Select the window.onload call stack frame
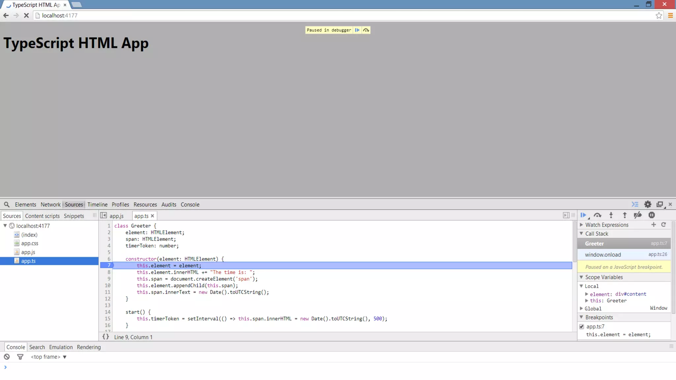Viewport: 676px width, 380px height. click(624, 255)
